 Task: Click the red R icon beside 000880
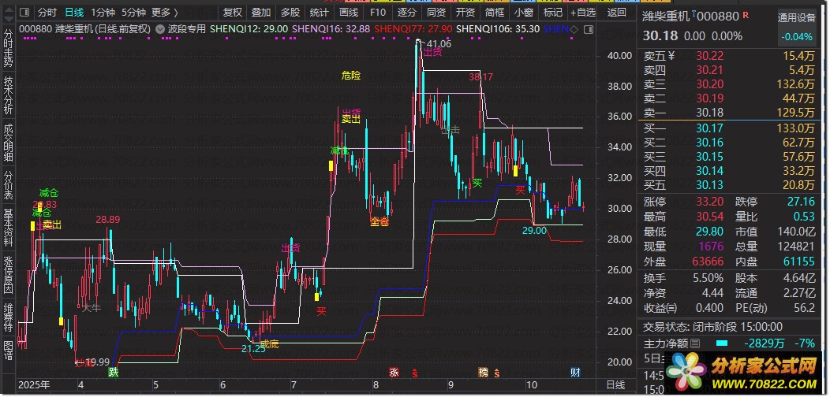(x=746, y=15)
